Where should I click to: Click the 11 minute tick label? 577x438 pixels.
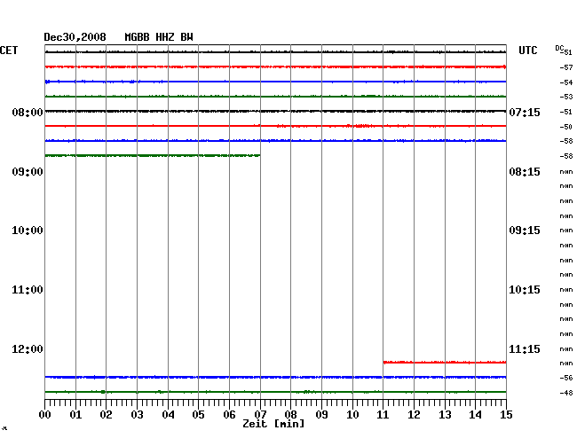[383, 415]
